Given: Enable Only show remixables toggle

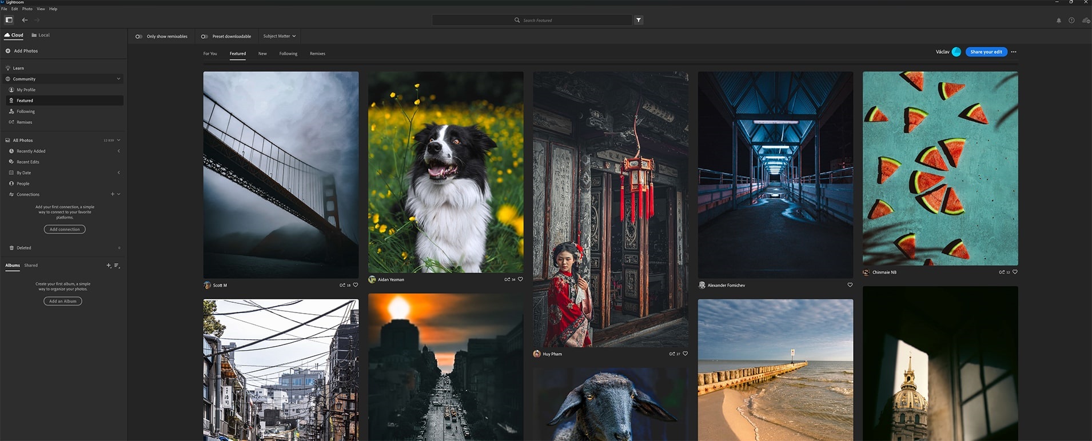Looking at the screenshot, I should click(x=139, y=37).
